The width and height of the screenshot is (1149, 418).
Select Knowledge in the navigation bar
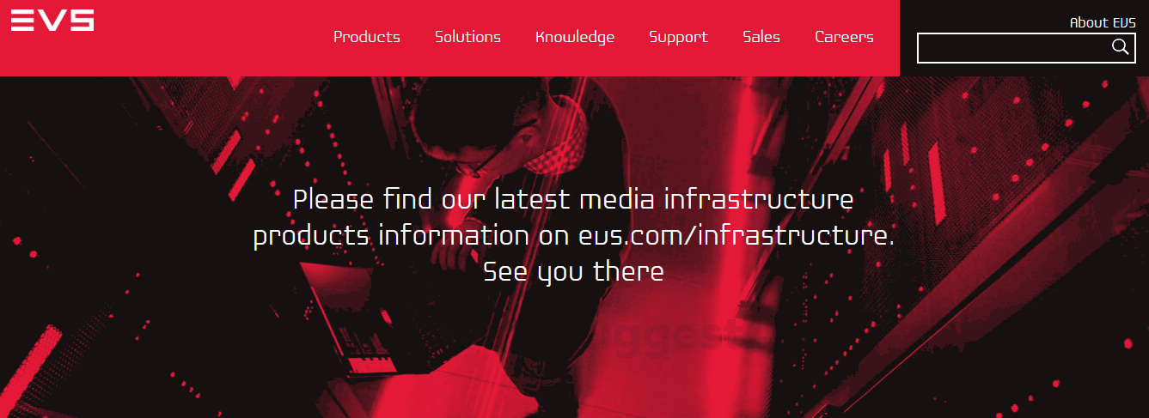click(575, 37)
